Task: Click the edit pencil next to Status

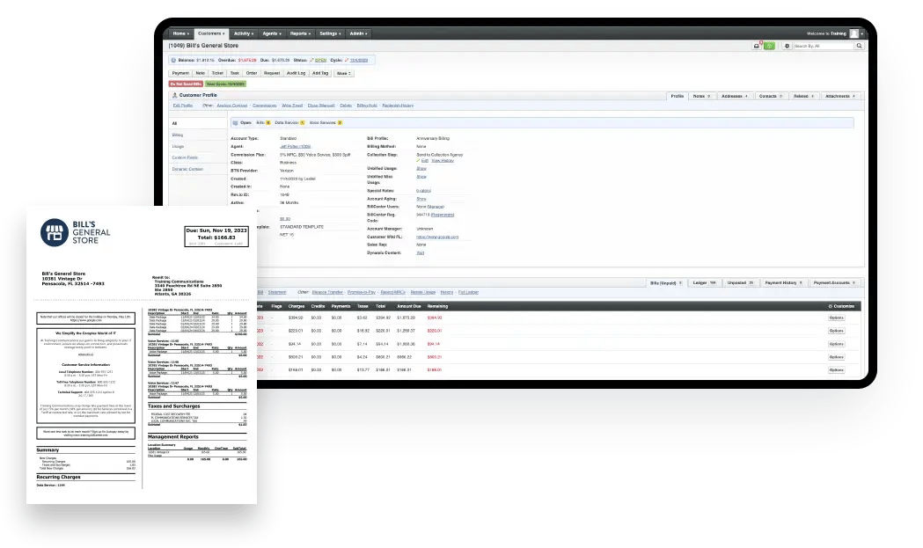Action: [311, 60]
